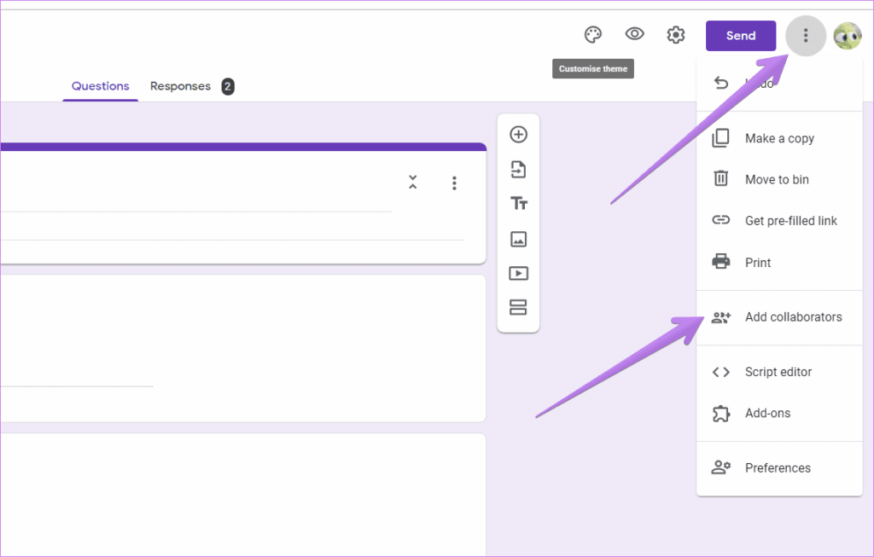Collapse the question card with the shrink arrows

click(x=412, y=182)
